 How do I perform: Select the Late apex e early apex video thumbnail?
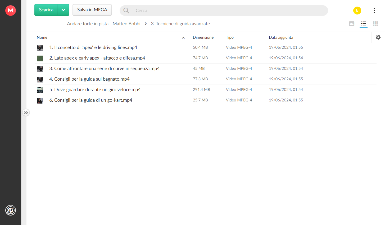(40, 58)
